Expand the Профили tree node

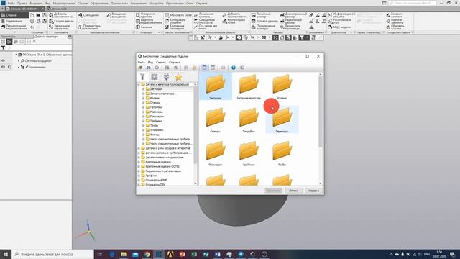139,176
